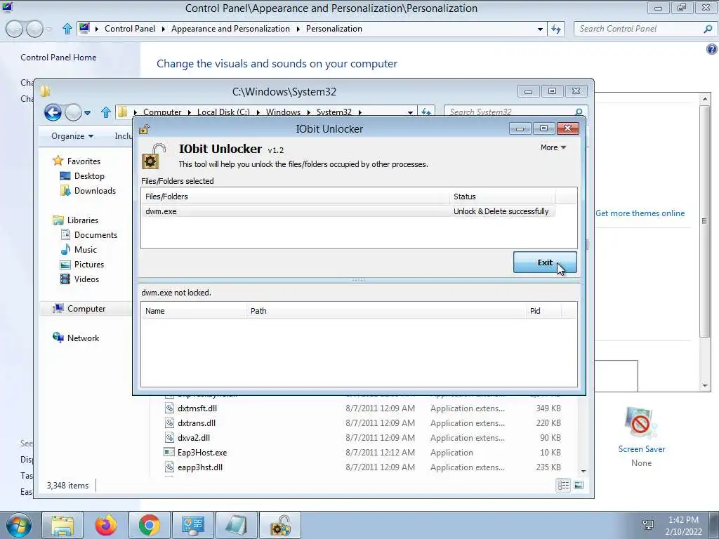This screenshot has width=719, height=539.
Task: Open the Control Panel help icon
Action: point(712,49)
